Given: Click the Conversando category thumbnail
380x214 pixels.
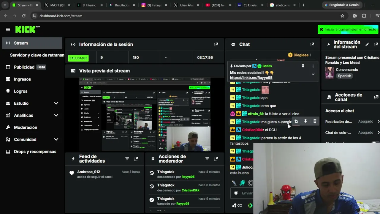Looking at the screenshot, I should [330, 73].
